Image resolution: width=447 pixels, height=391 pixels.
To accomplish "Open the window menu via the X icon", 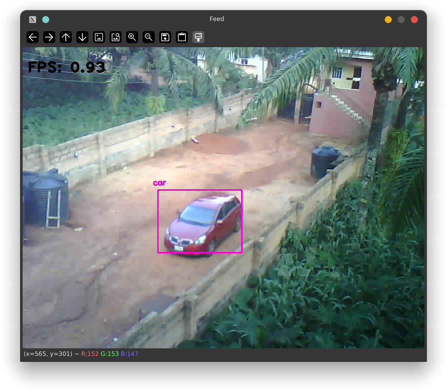I will click(x=32, y=19).
